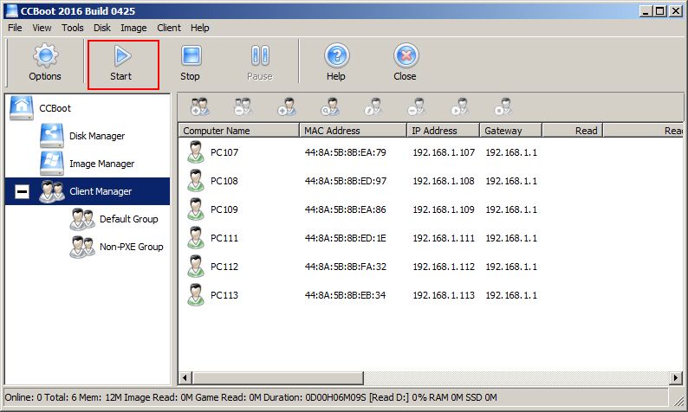Viewport: 688px width, 412px height.
Task: Select Non-PXE Group under Client Manager
Action: point(131,247)
